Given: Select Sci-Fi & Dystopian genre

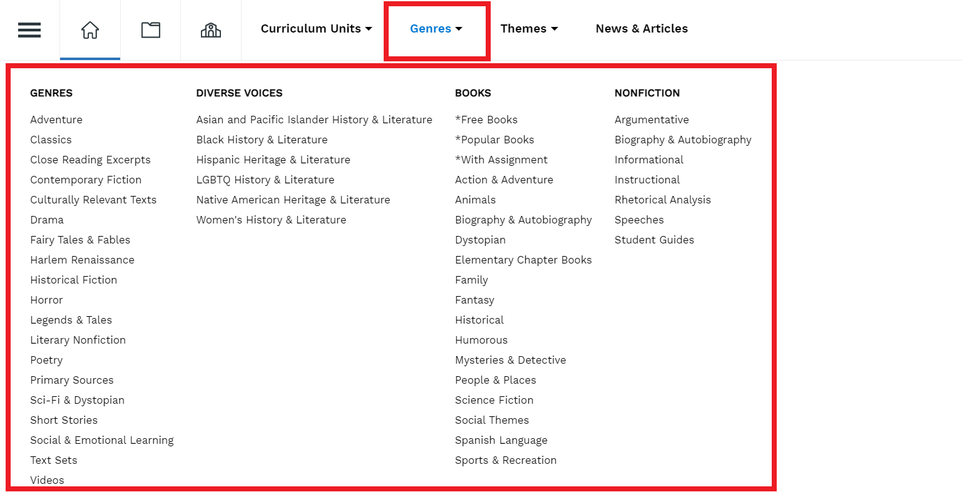Looking at the screenshot, I should pos(77,400).
